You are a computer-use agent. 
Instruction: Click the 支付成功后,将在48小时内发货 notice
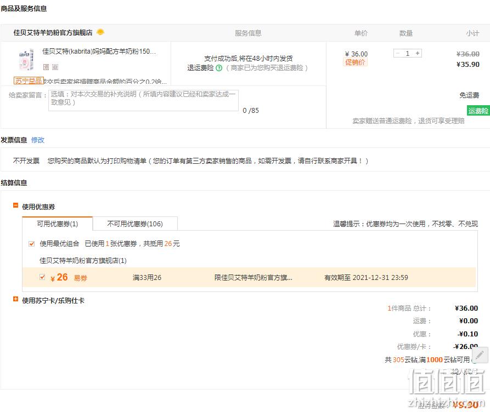(x=249, y=59)
